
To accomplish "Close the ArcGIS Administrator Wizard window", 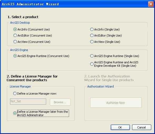I will (151, 4).
